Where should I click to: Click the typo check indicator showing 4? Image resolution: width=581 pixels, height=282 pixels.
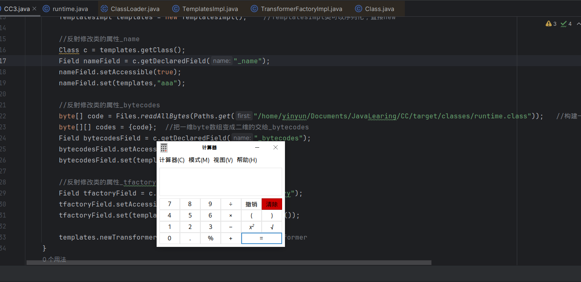(x=566, y=24)
